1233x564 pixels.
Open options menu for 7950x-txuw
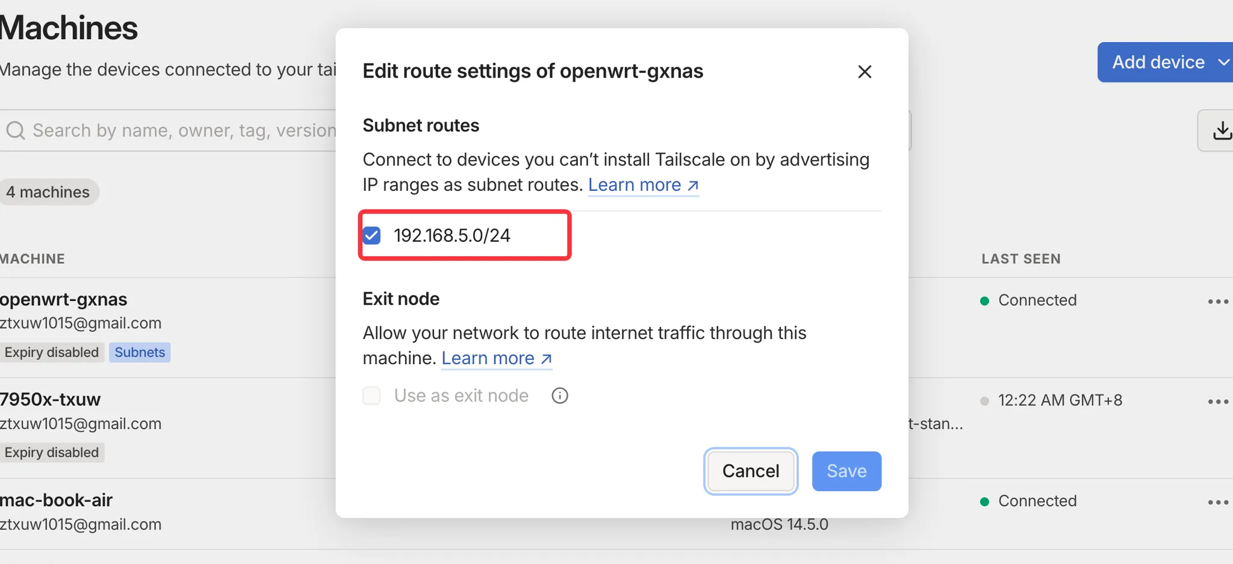(x=1217, y=401)
